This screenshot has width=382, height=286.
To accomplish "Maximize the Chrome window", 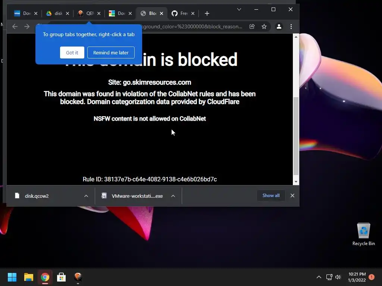I will (273, 9).
